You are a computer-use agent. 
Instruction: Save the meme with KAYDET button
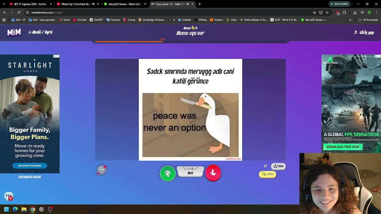tap(268, 174)
